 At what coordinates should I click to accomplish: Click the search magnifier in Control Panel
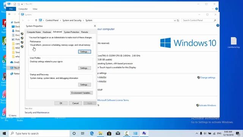(x=215, y=20)
